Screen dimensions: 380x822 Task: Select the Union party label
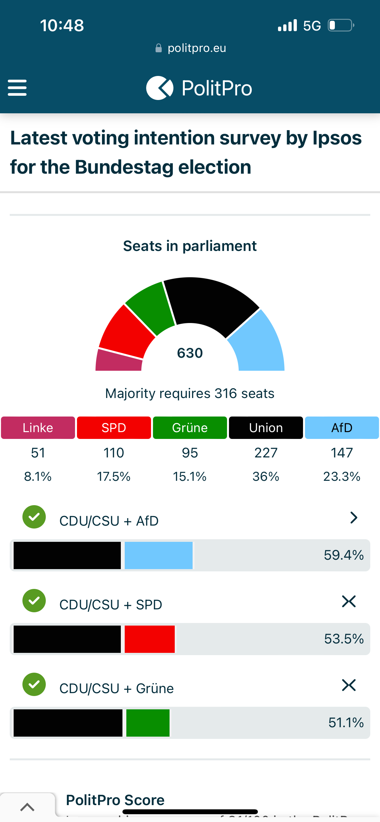pos(266,428)
